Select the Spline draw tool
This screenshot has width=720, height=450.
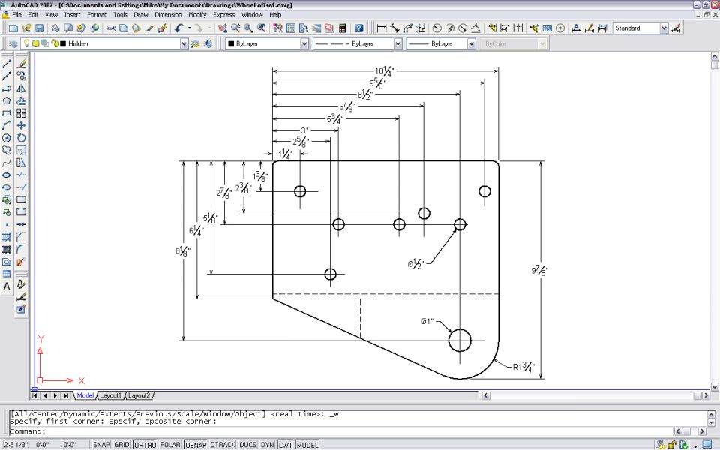coord(7,163)
